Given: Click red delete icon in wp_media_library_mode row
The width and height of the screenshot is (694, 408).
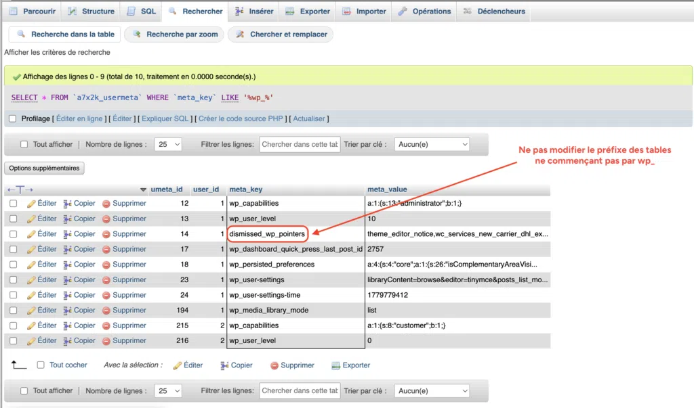Looking at the screenshot, I should coord(106,311).
